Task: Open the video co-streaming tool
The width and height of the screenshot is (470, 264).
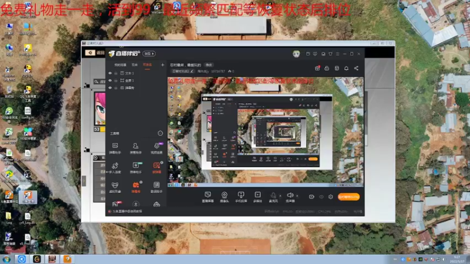Action: [x=156, y=148]
